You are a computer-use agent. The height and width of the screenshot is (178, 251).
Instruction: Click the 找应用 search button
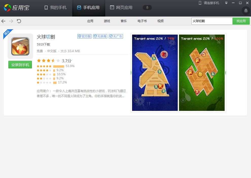point(241,21)
